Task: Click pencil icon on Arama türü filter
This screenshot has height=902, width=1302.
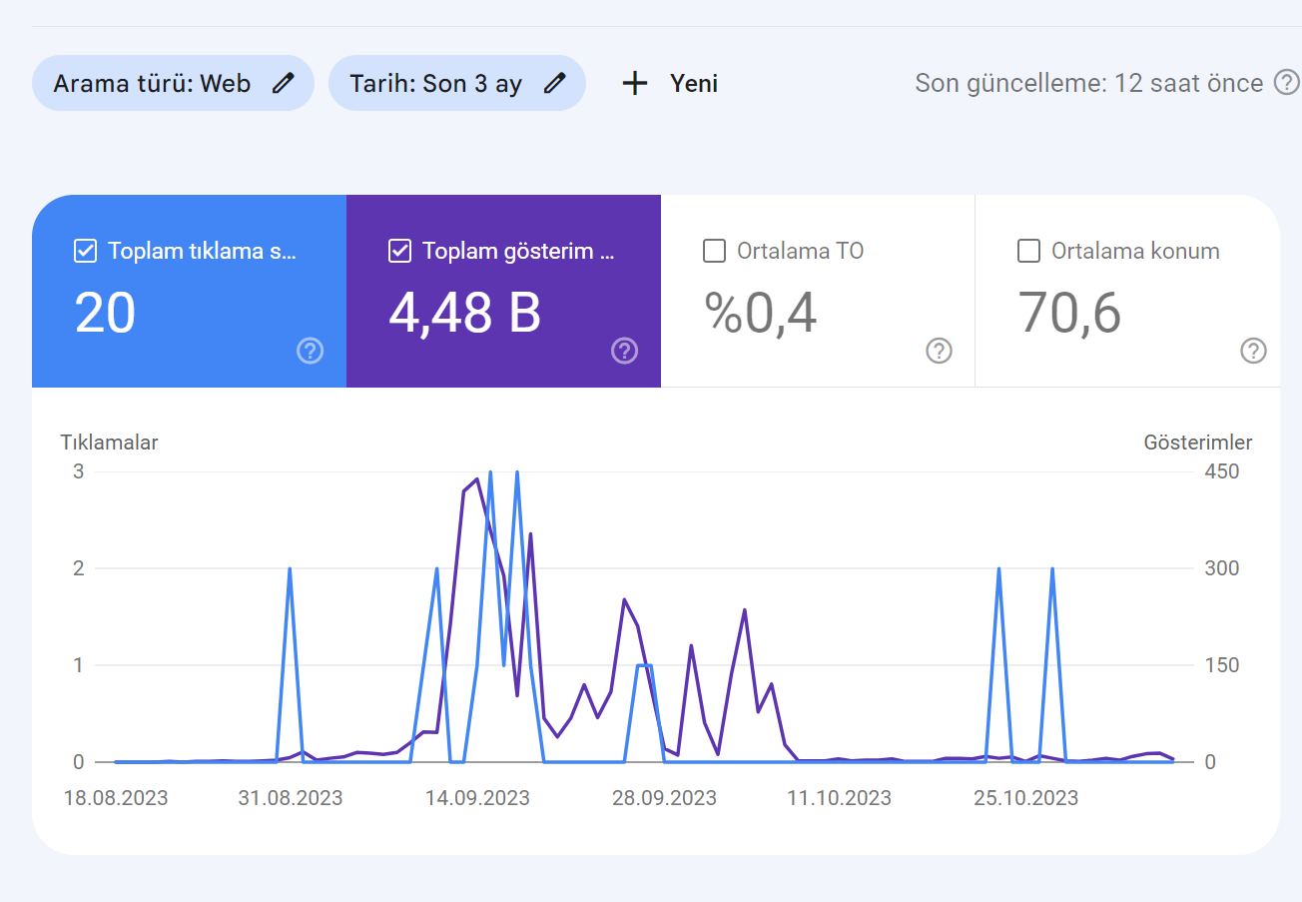Action: (284, 83)
